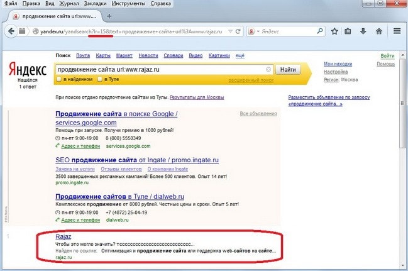Switch to the Картинки search tab
The image size is (408, 271).
pos(219,56)
